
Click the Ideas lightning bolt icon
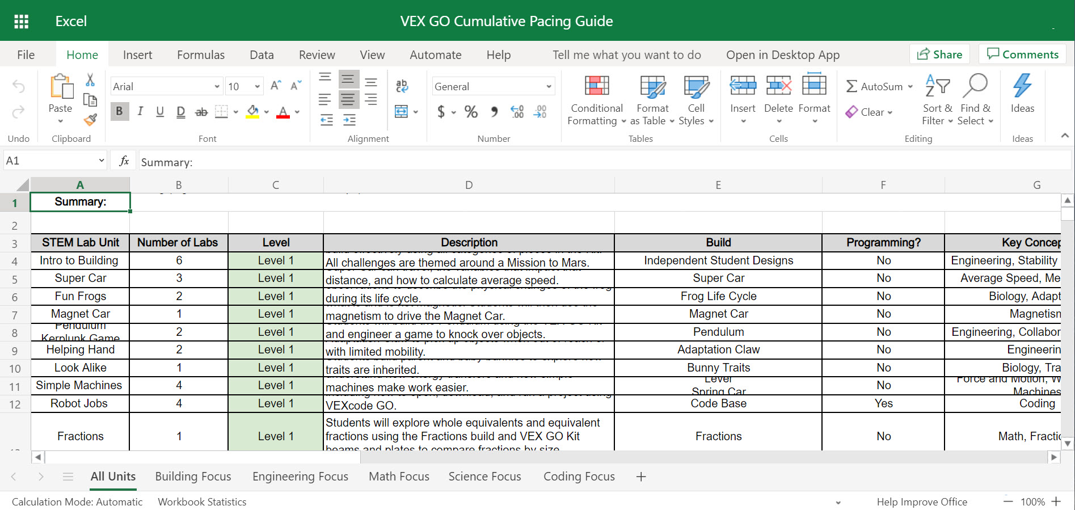click(x=1022, y=86)
